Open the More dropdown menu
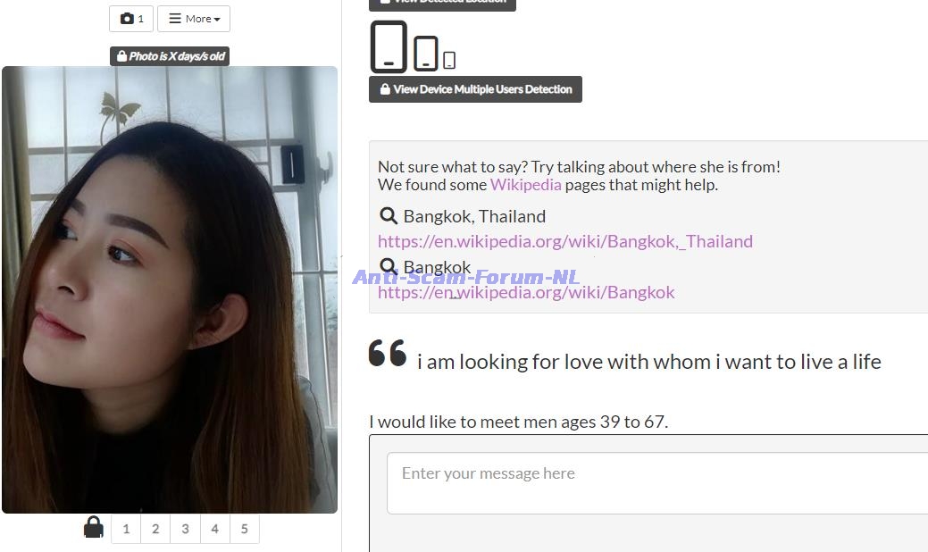 (194, 19)
